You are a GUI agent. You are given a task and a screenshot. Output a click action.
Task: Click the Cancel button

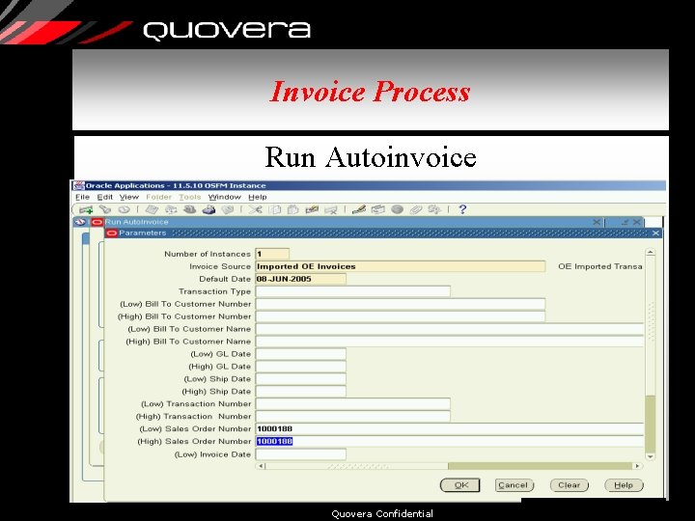pos(514,485)
